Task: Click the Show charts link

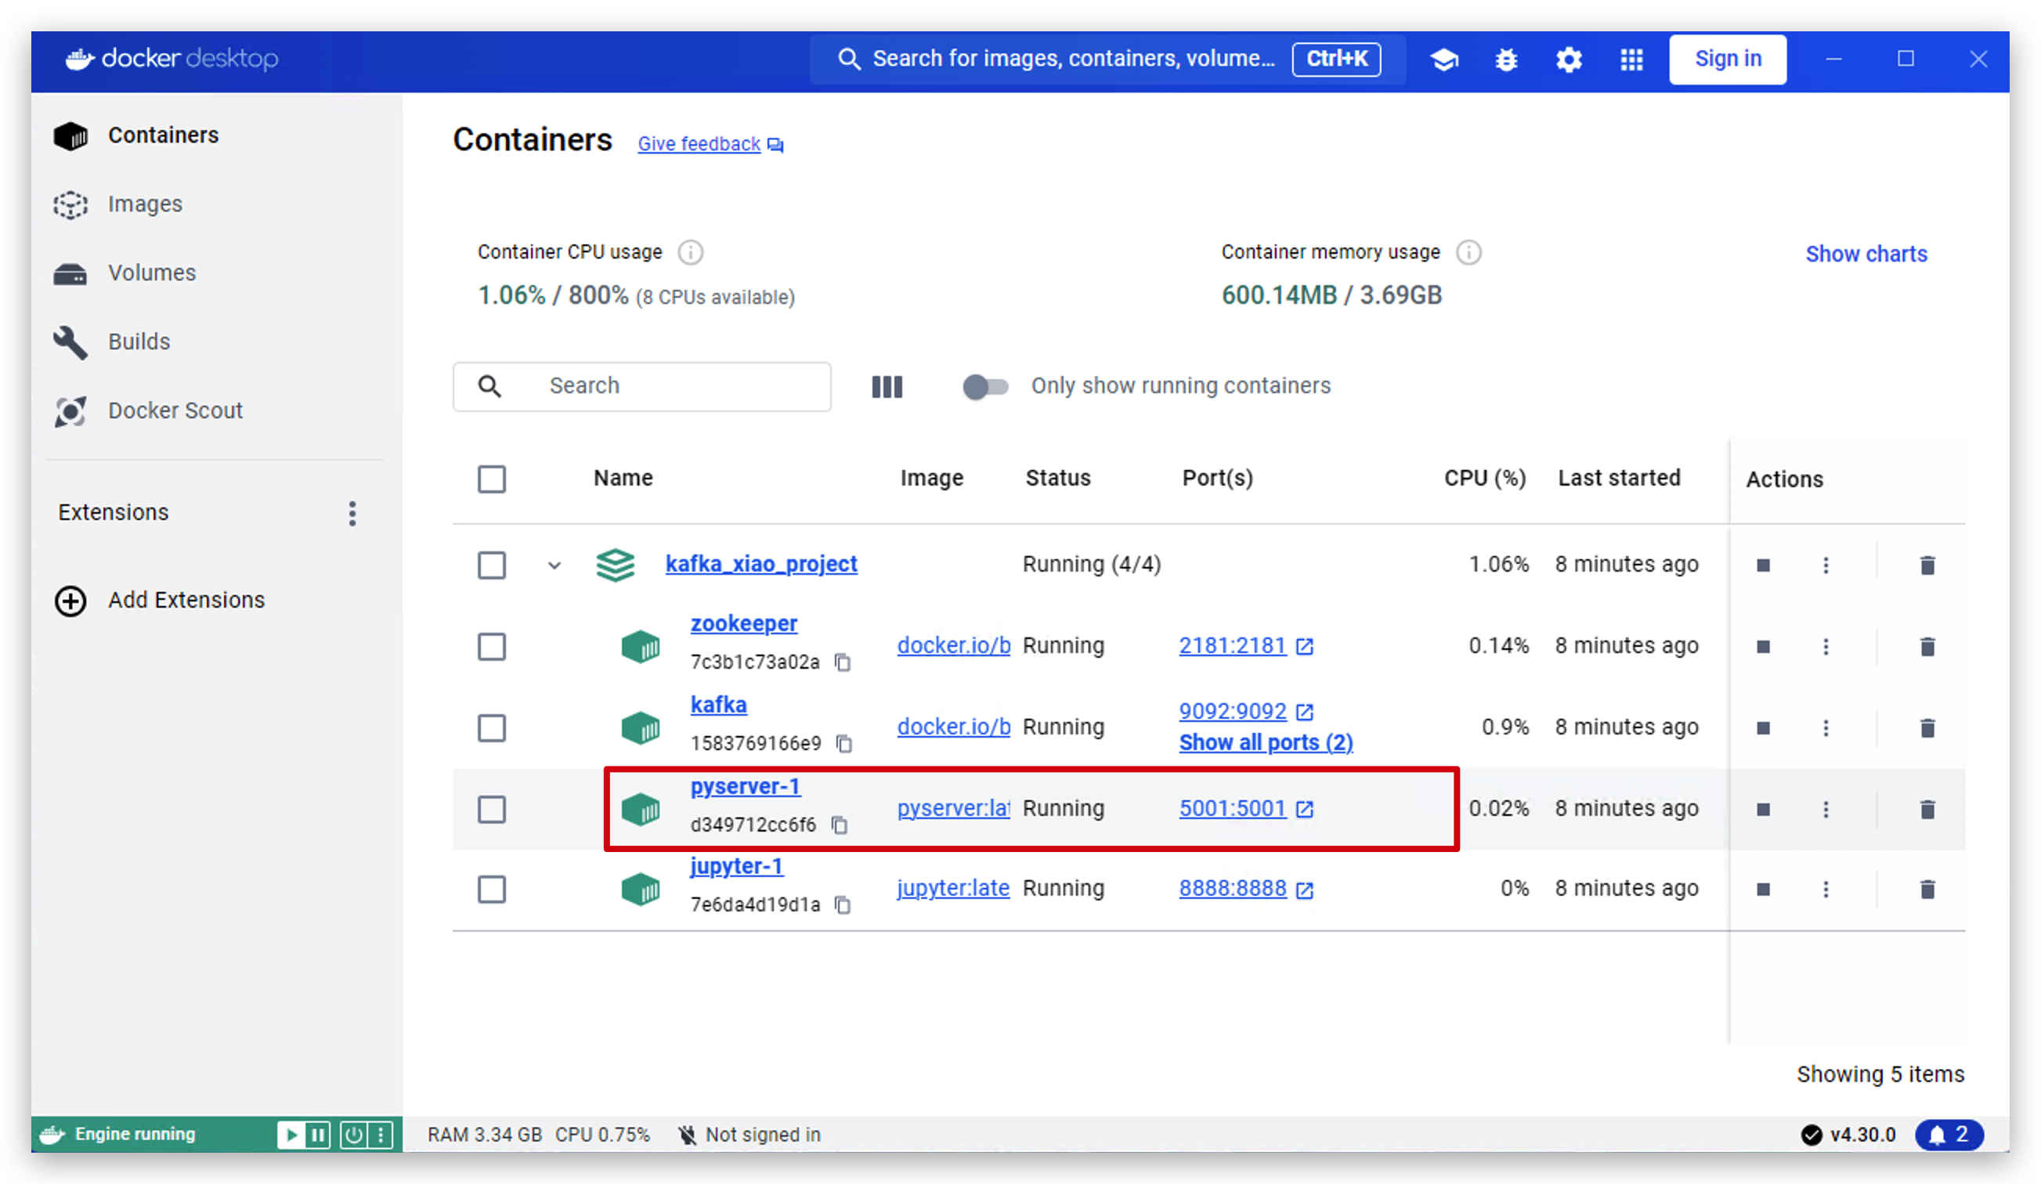Action: [1866, 254]
